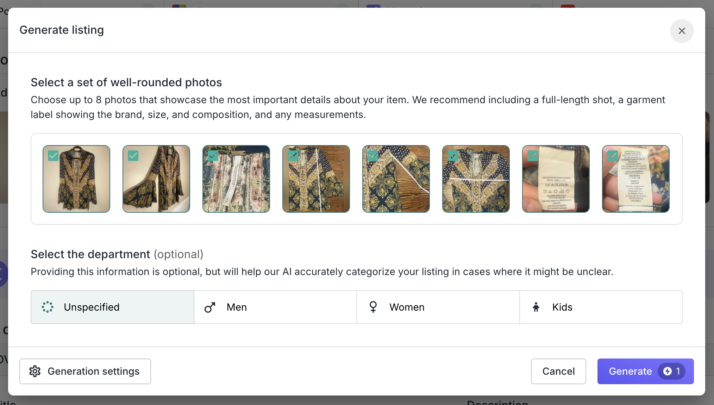The image size is (714, 405).
Task: Uncheck the last label photo checkbox
Action: [613, 156]
